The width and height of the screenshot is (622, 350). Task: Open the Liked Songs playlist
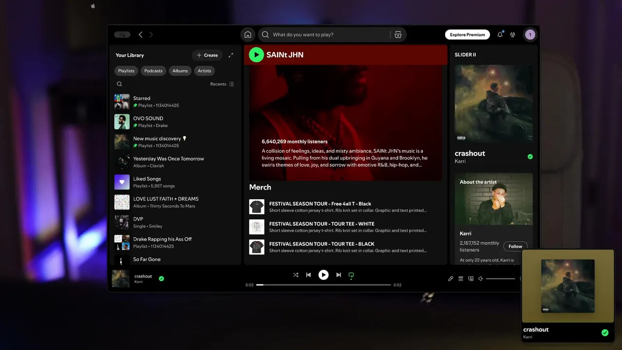(175, 182)
